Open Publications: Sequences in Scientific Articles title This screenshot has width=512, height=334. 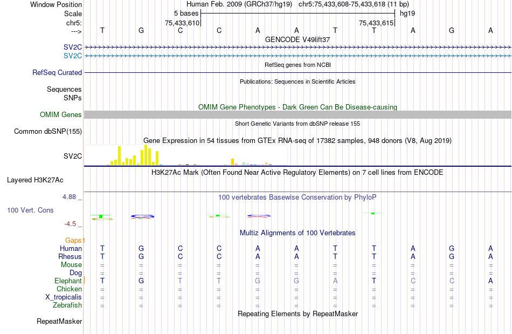click(297, 81)
